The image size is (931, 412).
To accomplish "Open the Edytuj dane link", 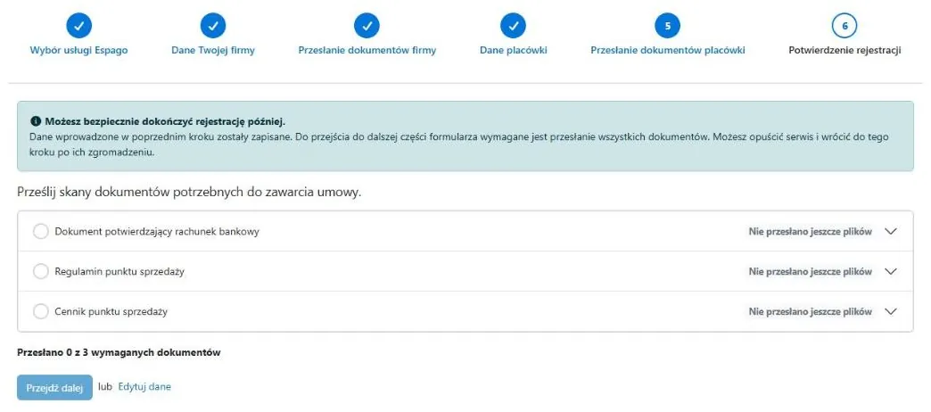I will click(144, 387).
